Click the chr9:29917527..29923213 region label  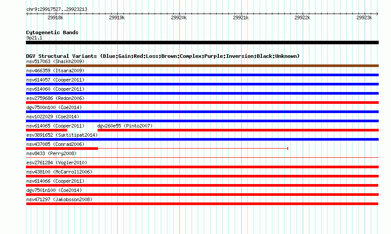click(x=57, y=9)
